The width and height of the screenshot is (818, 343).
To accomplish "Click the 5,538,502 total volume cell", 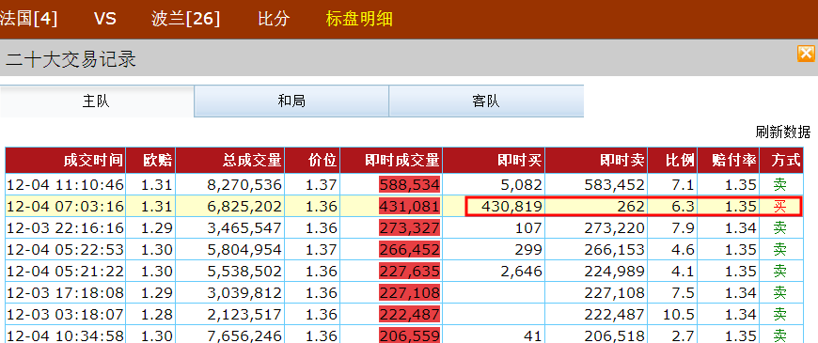I will click(x=230, y=271).
